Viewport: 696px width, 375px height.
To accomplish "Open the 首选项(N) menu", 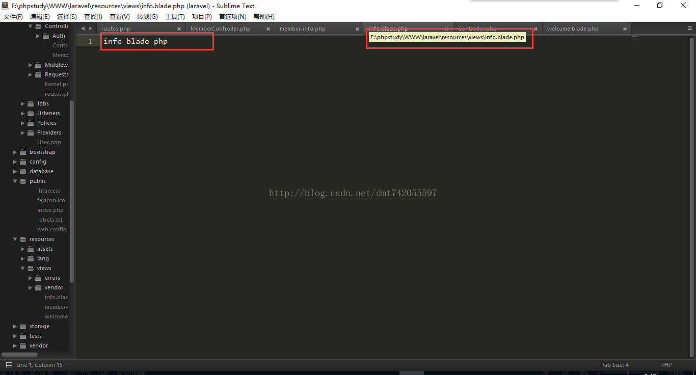I will pyautogui.click(x=233, y=17).
